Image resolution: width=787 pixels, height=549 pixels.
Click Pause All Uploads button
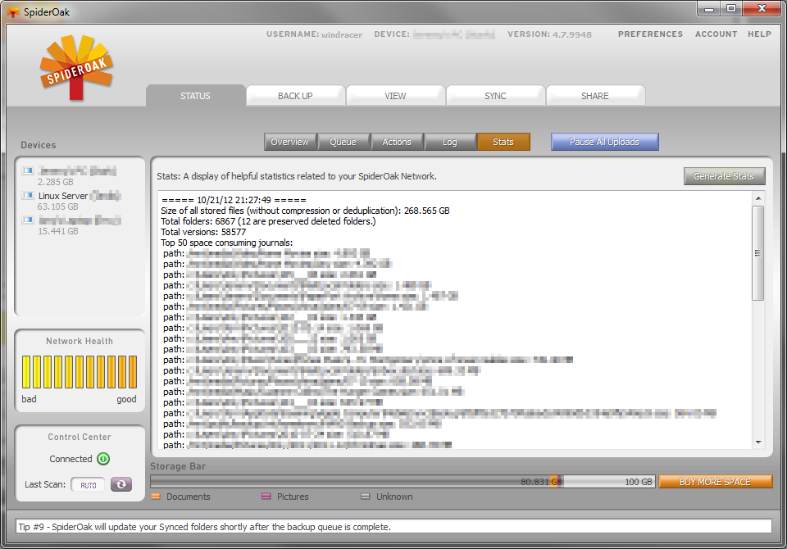[604, 142]
